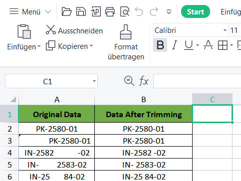The height and width of the screenshot is (181, 241).
Task: Click the fx insert function icon
Action: pyautogui.click(x=144, y=81)
